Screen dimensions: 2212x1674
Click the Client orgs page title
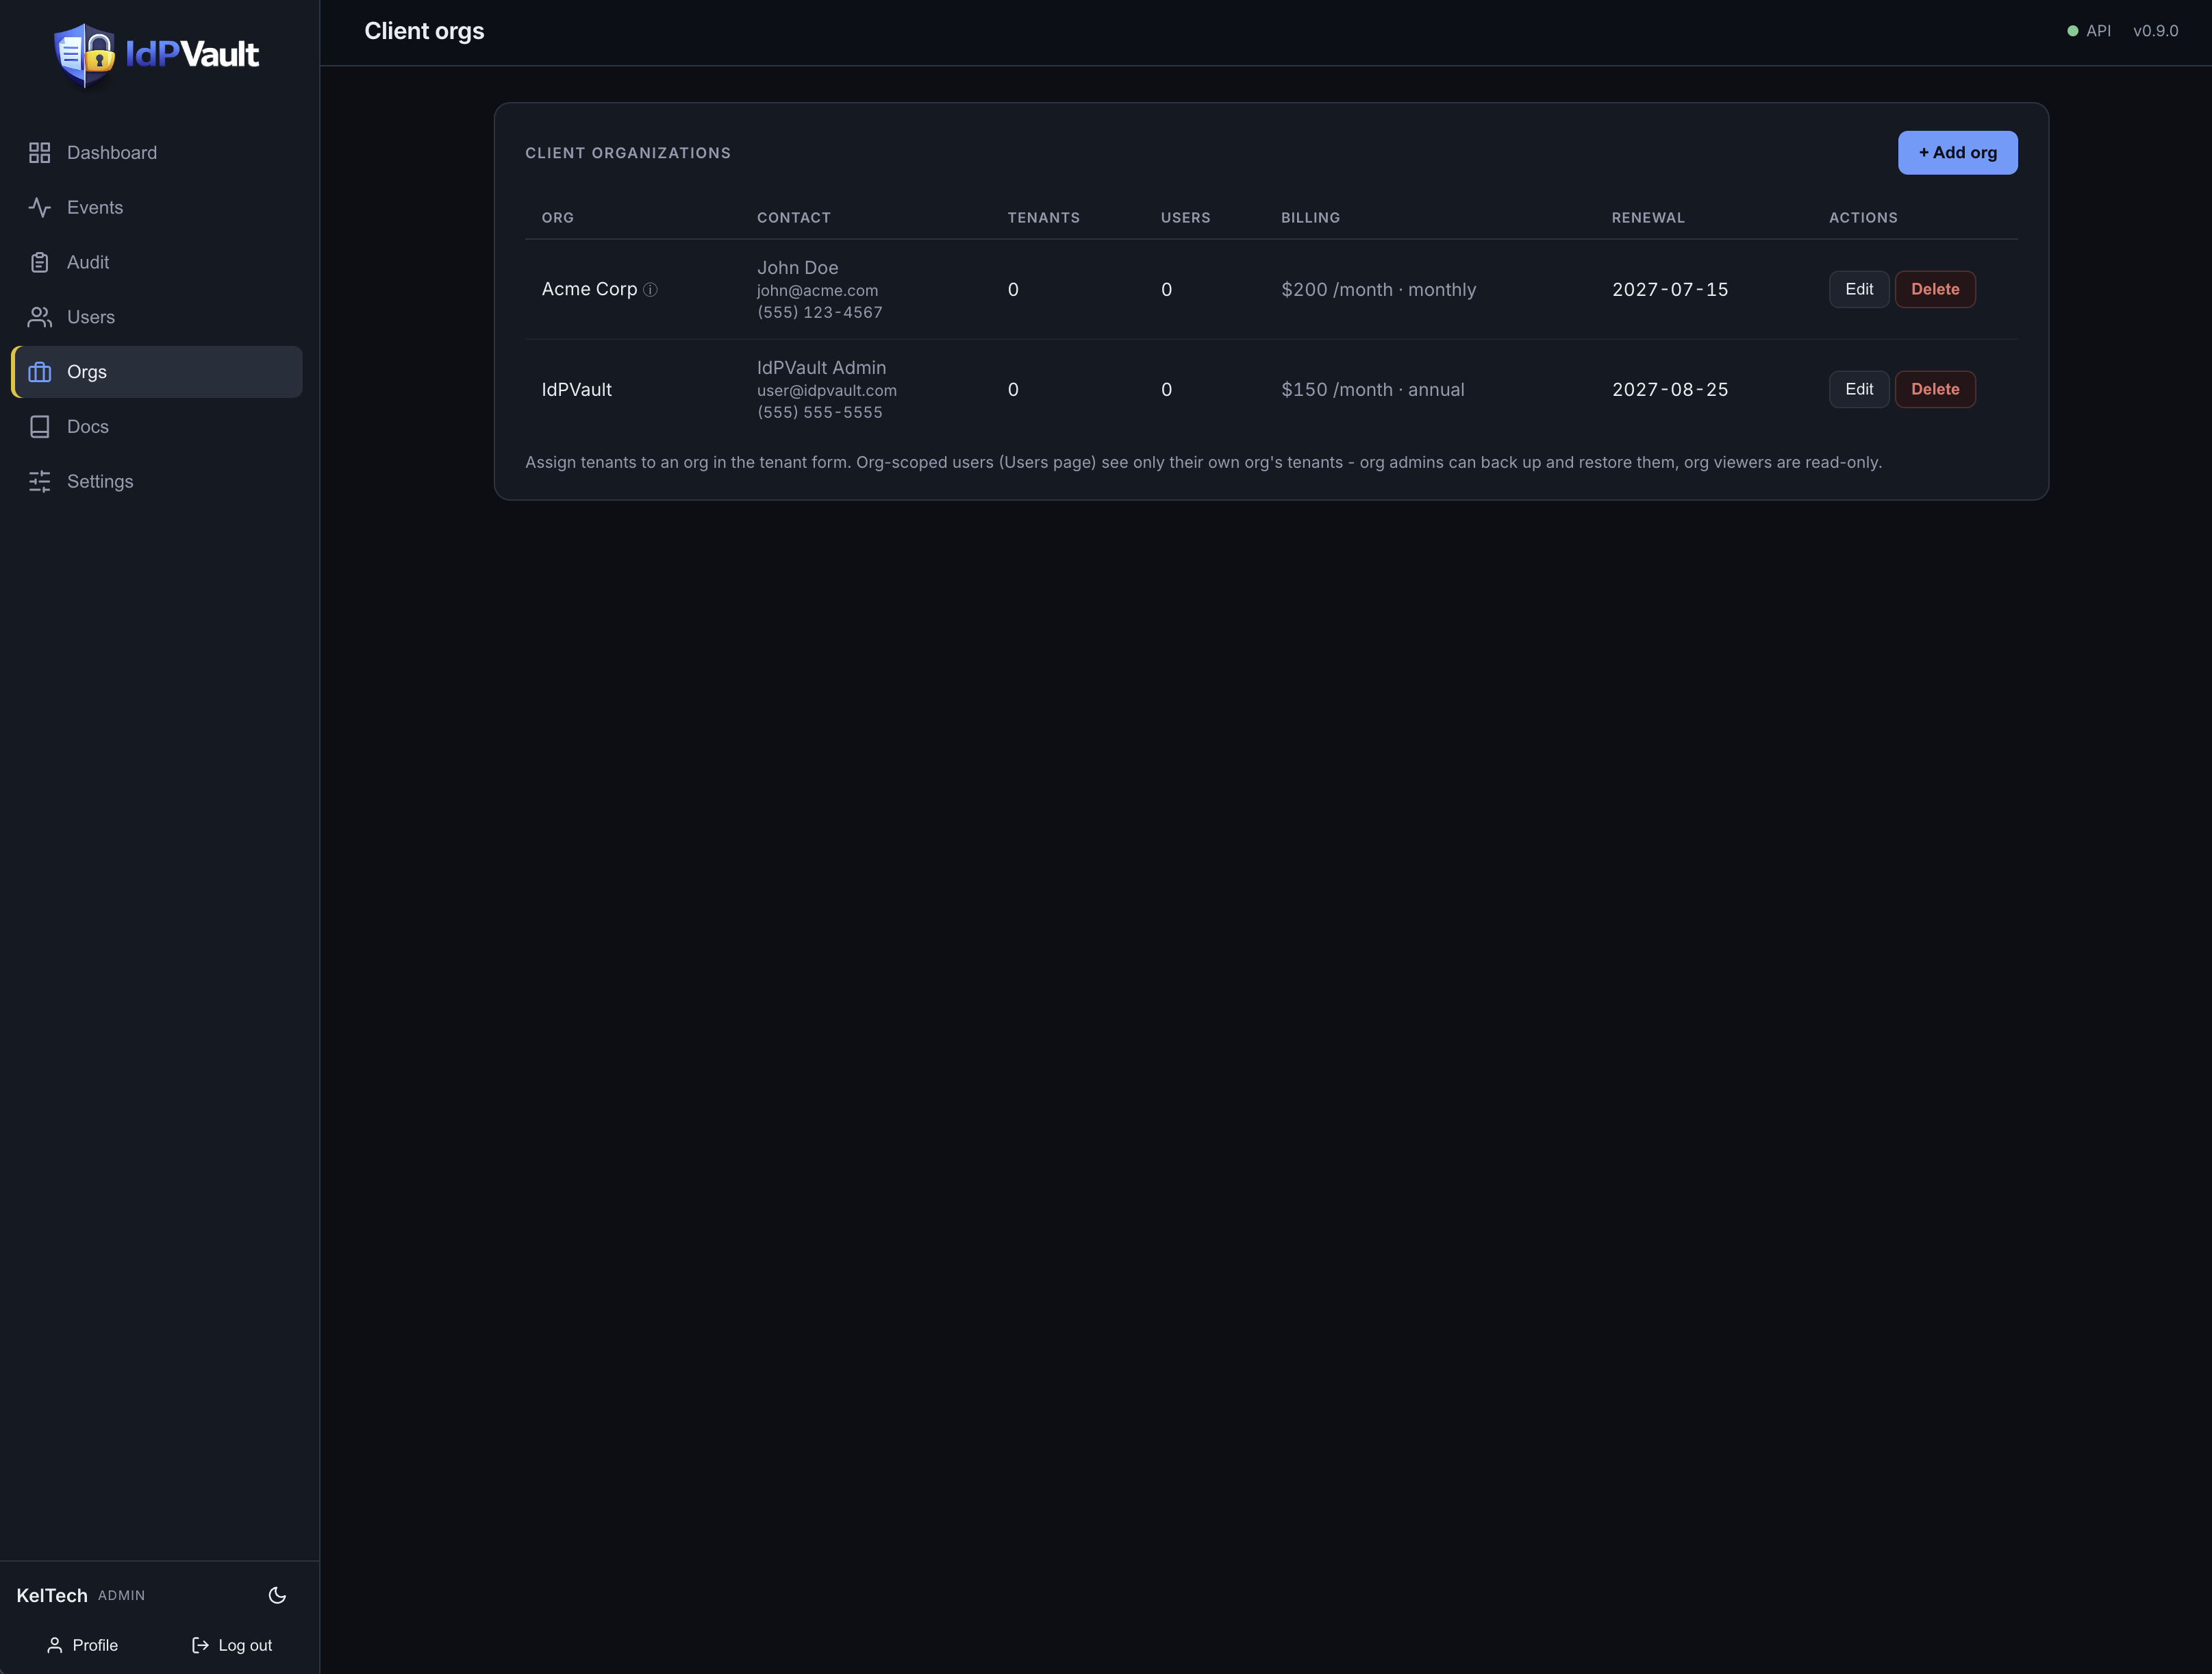[x=424, y=31]
